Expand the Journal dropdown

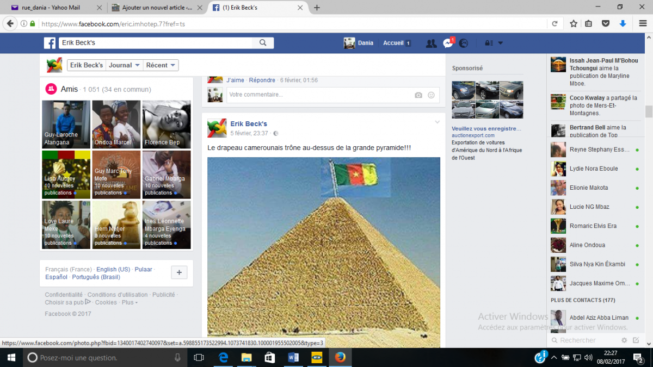click(125, 65)
